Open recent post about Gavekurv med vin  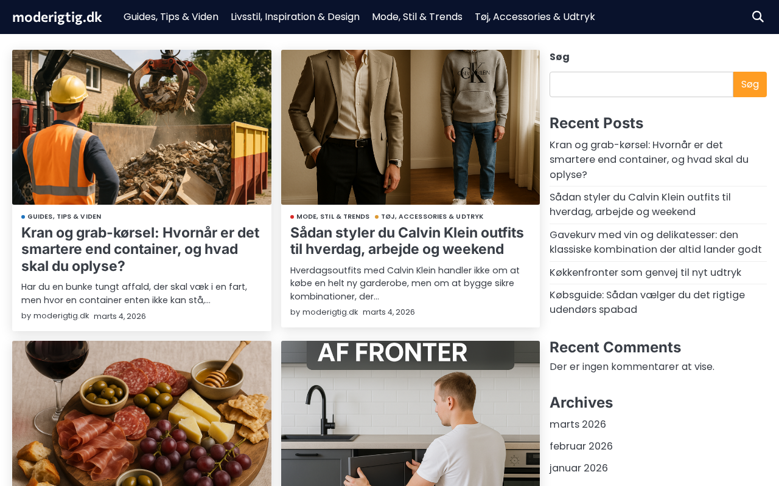655,242
